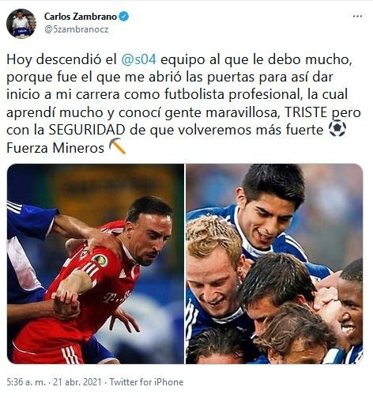Open the Twitter for iPhone source link
The height and width of the screenshot is (398, 373).
click(x=146, y=382)
